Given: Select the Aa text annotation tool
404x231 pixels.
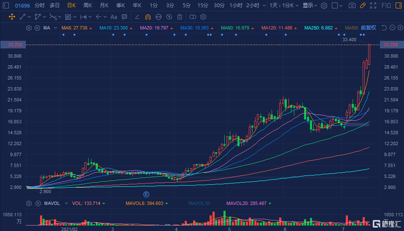Looking at the screenshot, I should click(x=113, y=17).
